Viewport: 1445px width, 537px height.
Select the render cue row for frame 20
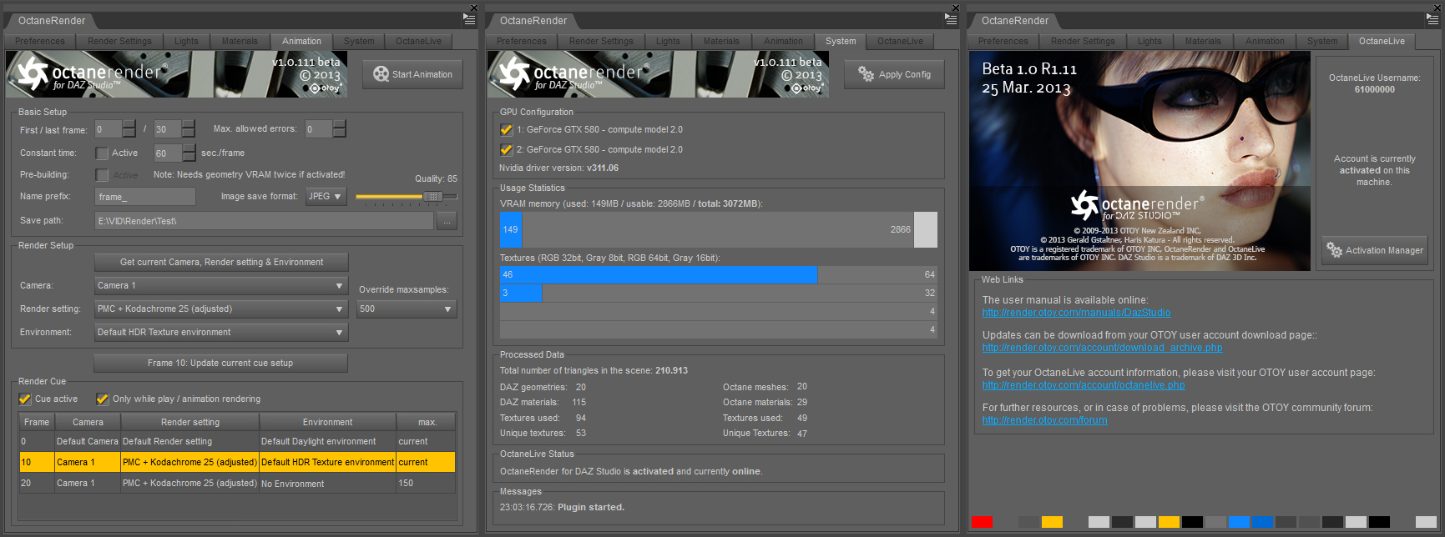pyautogui.click(x=237, y=483)
